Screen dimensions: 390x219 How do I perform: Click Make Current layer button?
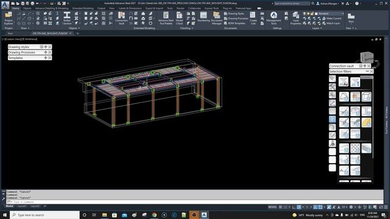click(331, 18)
